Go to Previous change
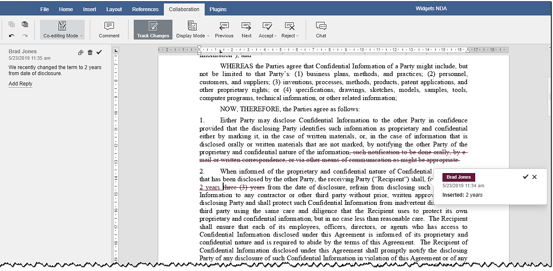This screenshot has width=553, height=271. pyautogui.click(x=224, y=30)
